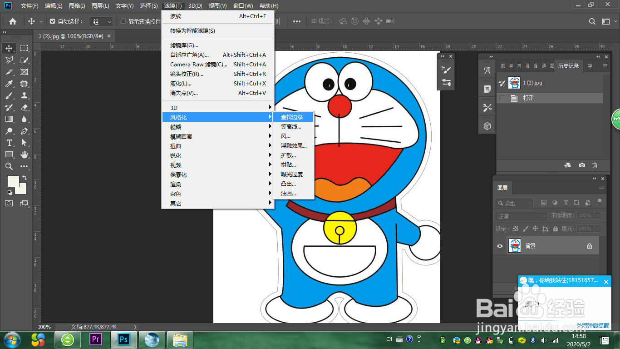Select the Hand tool
The image size is (620, 349).
coord(24,155)
